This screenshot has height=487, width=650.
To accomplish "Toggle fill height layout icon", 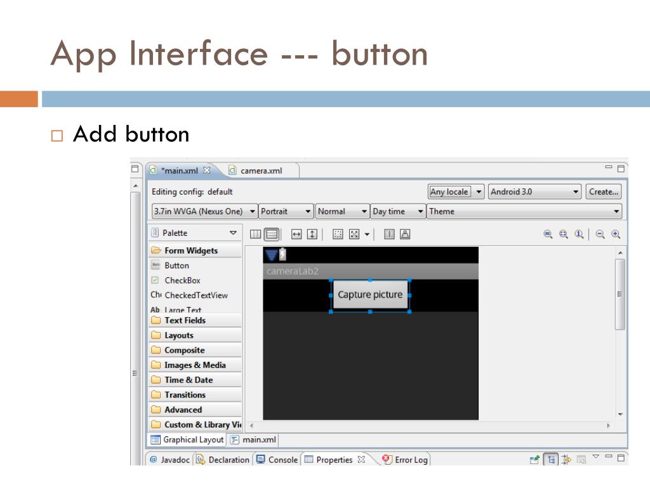I will coord(312,234).
